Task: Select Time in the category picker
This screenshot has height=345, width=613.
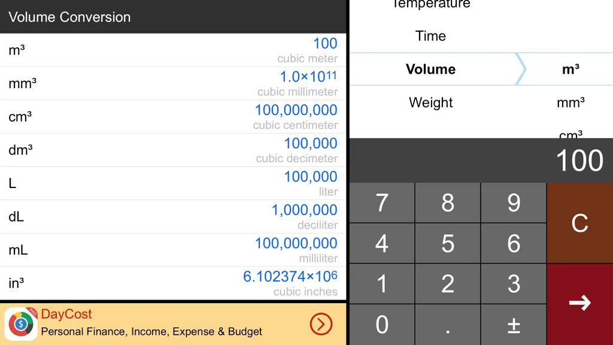Action: 430,36
